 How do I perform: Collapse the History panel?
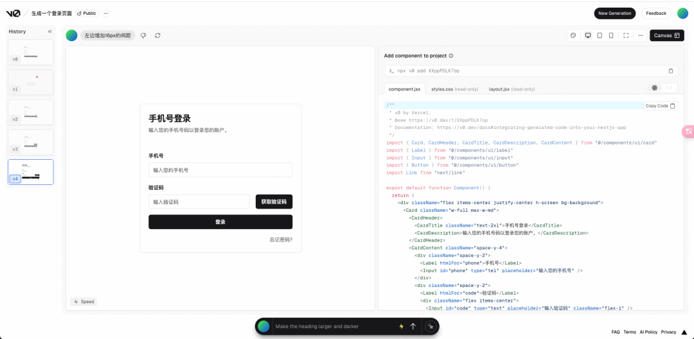[49, 31]
